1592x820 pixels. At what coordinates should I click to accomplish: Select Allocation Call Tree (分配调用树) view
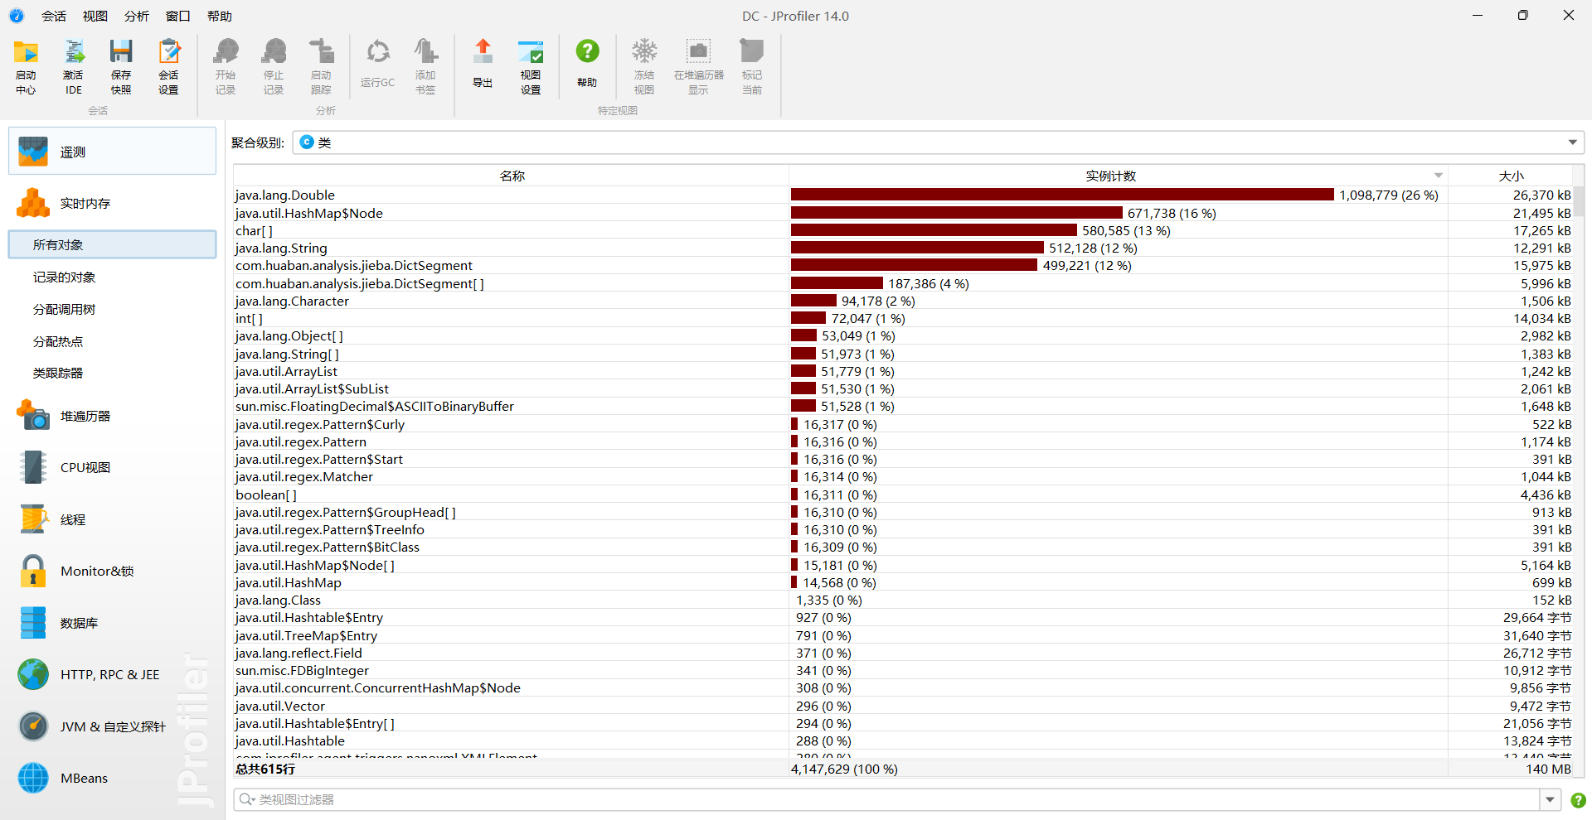(113, 309)
